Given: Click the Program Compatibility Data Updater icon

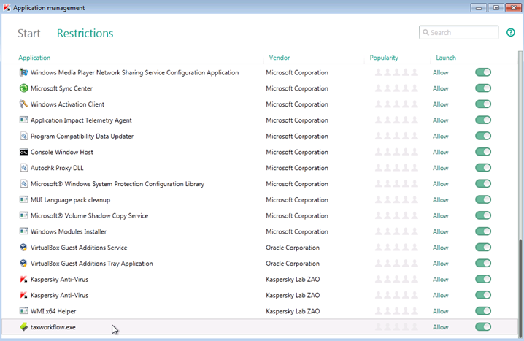Looking at the screenshot, I should 23,136.
